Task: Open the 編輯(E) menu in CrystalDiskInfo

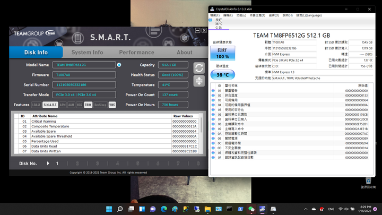Action: pos(228,15)
